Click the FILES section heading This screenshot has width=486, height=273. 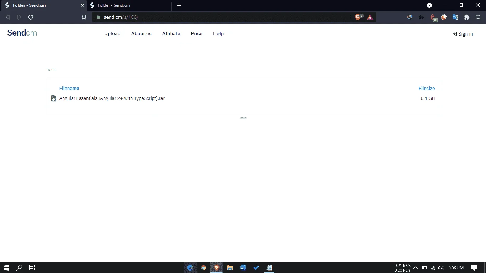51,70
